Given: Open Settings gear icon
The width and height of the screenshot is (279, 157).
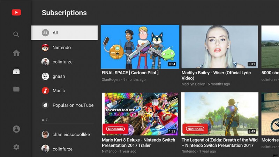Looking at the screenshot, I should 16,147.
